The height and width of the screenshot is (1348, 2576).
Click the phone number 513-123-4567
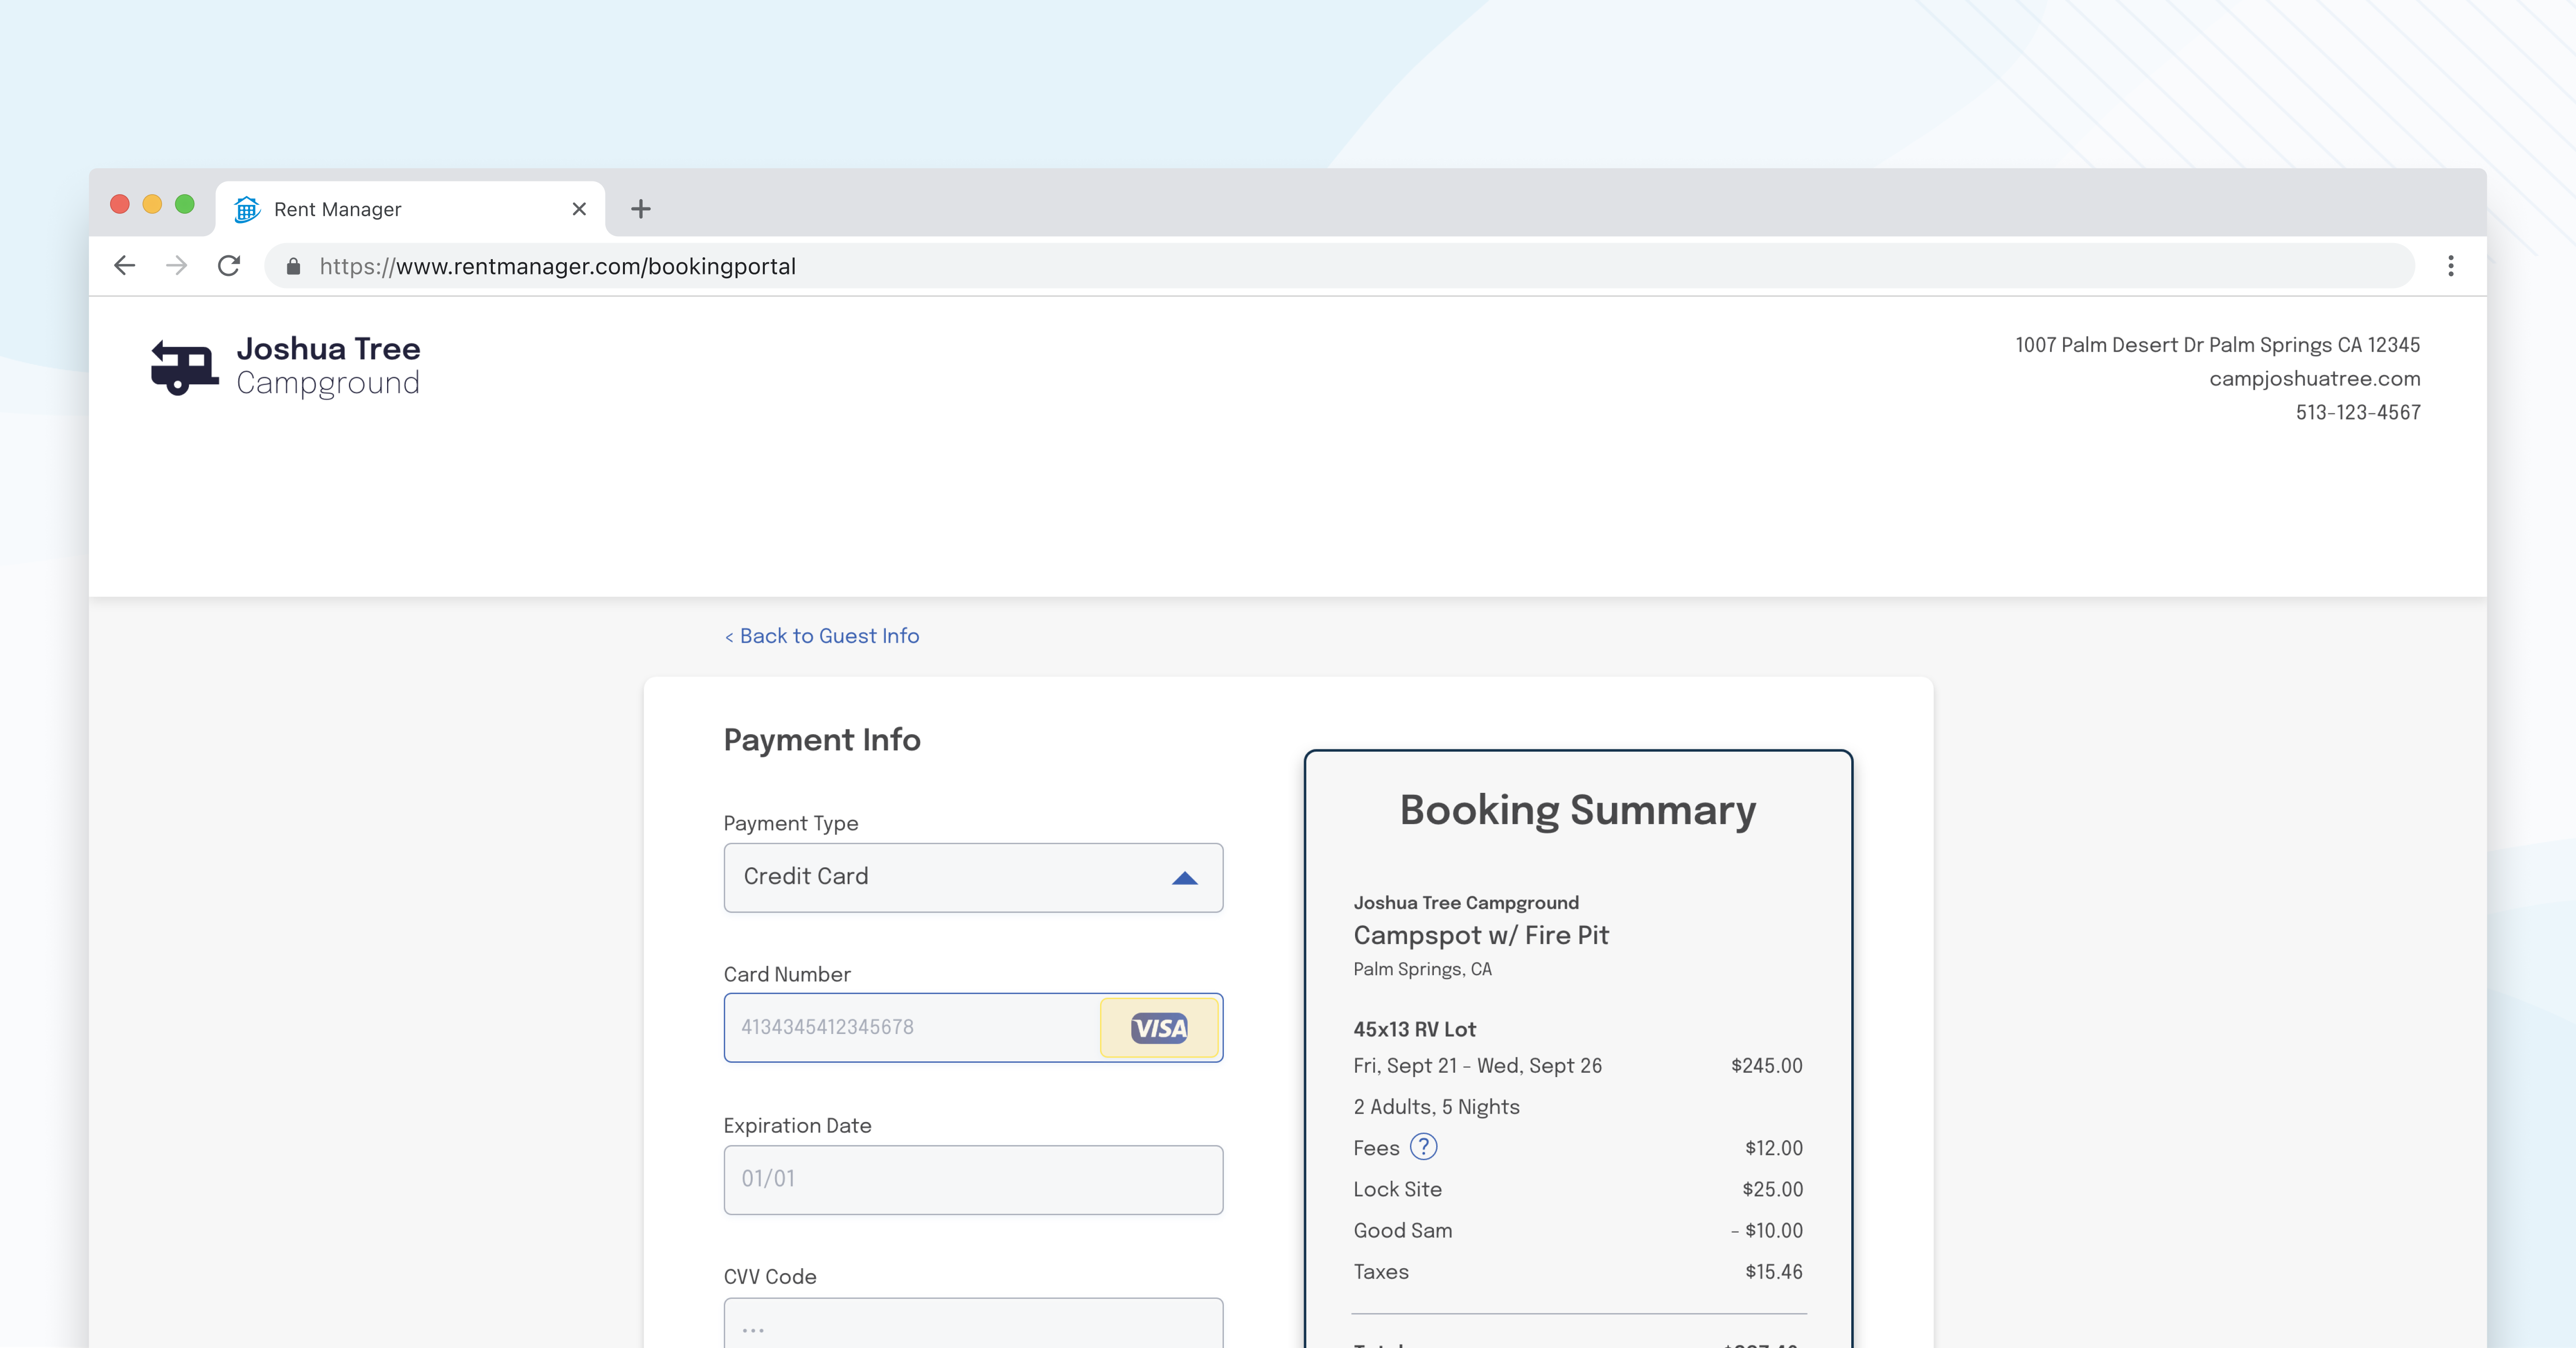pos(2358,413)
